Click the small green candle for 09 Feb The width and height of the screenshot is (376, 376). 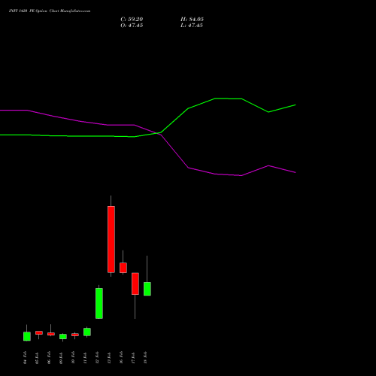point(63,336)
